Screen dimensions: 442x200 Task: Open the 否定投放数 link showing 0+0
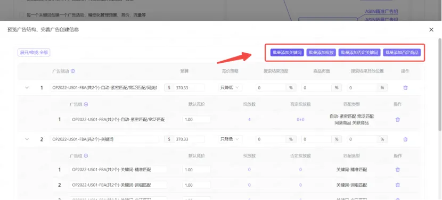click(300, 120)
